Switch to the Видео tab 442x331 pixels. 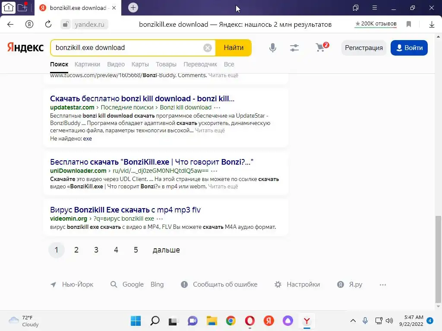coord(116,64)
